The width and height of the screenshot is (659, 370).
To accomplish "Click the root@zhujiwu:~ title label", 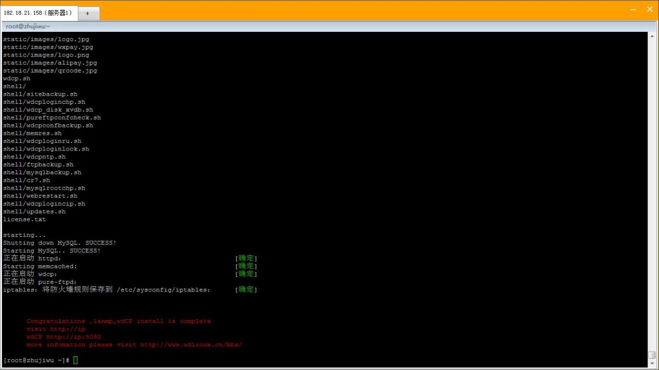I will pyautogui.click(x=28, y=26).
